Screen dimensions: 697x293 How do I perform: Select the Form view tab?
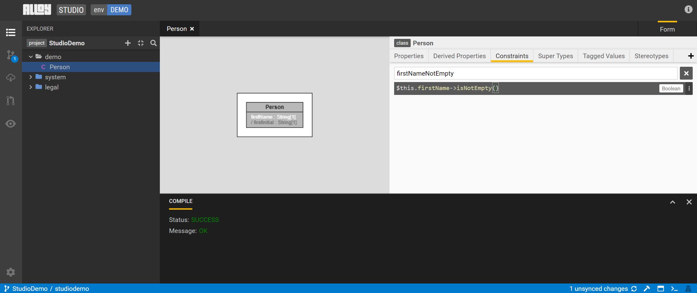(x=667, y=29)
